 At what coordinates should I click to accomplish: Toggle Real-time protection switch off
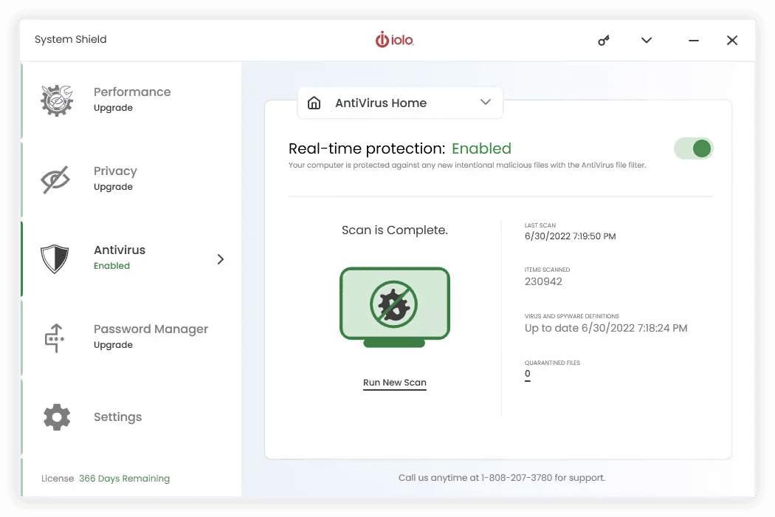[x=694, y=148]
